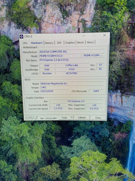135x181 pixels.
Task: Expand the Tools dropdown arrow
Action: [72, 117]
